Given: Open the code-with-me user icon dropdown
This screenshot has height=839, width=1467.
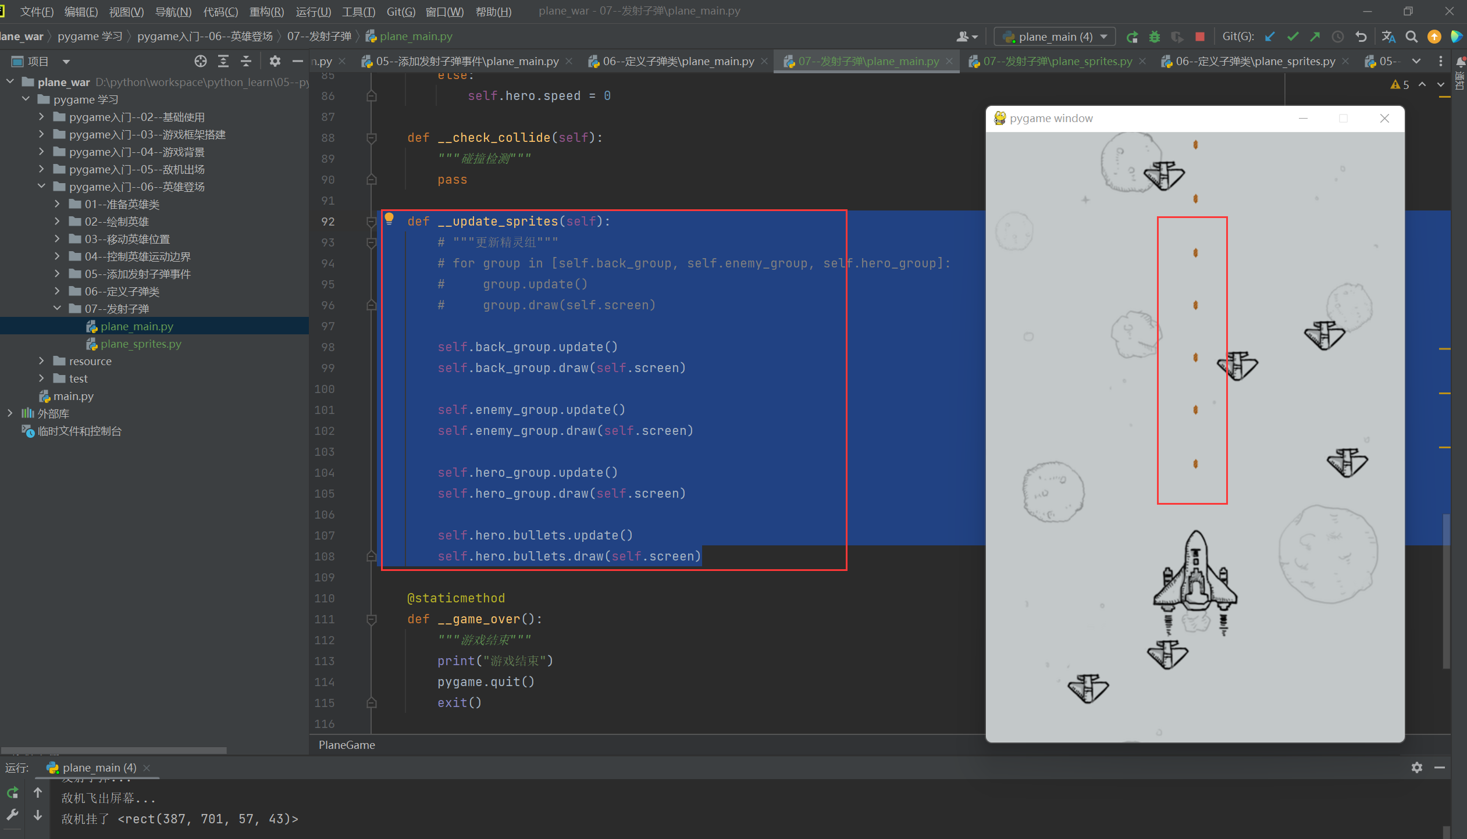Looking at the screenshot, I should [967, 37].
